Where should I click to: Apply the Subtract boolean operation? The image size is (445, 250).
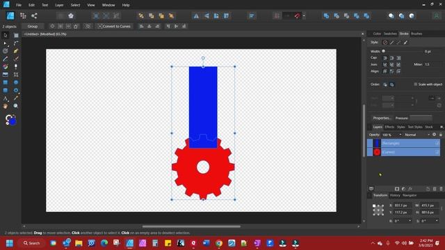[337, 16]
